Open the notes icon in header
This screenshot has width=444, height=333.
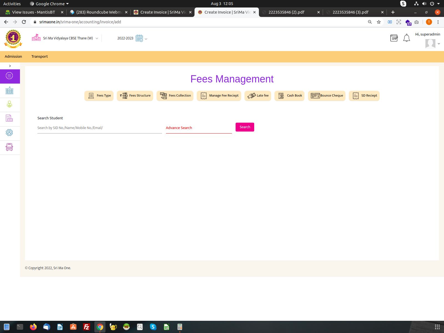[394, 38]
